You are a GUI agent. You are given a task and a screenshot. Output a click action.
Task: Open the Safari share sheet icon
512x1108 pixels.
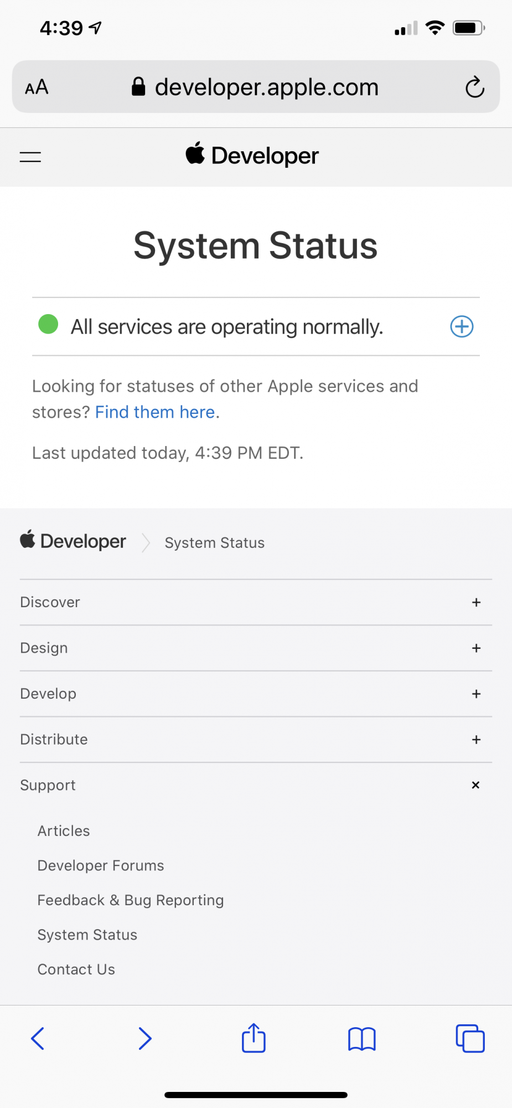point(254,1038)
